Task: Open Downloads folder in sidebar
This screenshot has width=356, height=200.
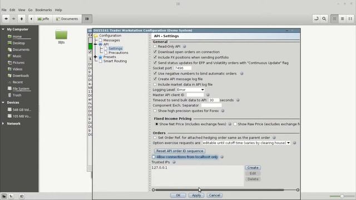Action: tap(21, 76)
